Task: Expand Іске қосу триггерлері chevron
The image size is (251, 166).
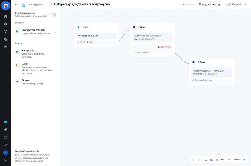Action: pos(56,32)
